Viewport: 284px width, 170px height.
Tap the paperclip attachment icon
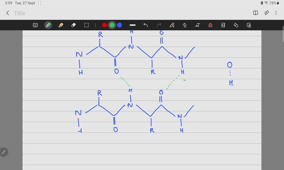(267, 13)
